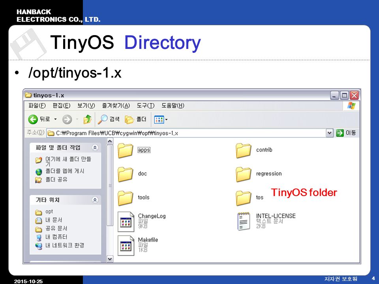This screenshot has width=379, height=284.
Task: Click the Windows flag logo in the menu bar
Action: point(351,106)
